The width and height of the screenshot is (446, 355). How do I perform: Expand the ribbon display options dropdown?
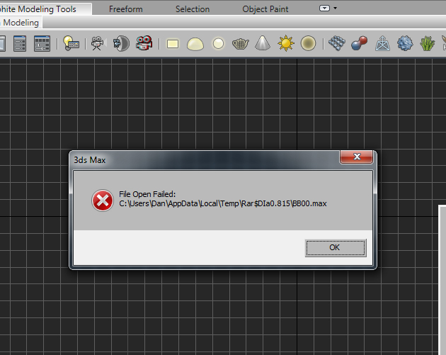click(x=328, y=9)
